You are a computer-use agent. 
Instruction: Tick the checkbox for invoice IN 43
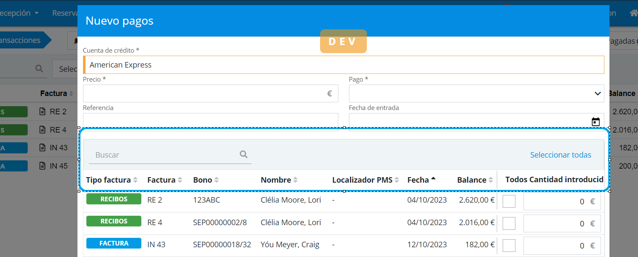click(x=509, y=246)
